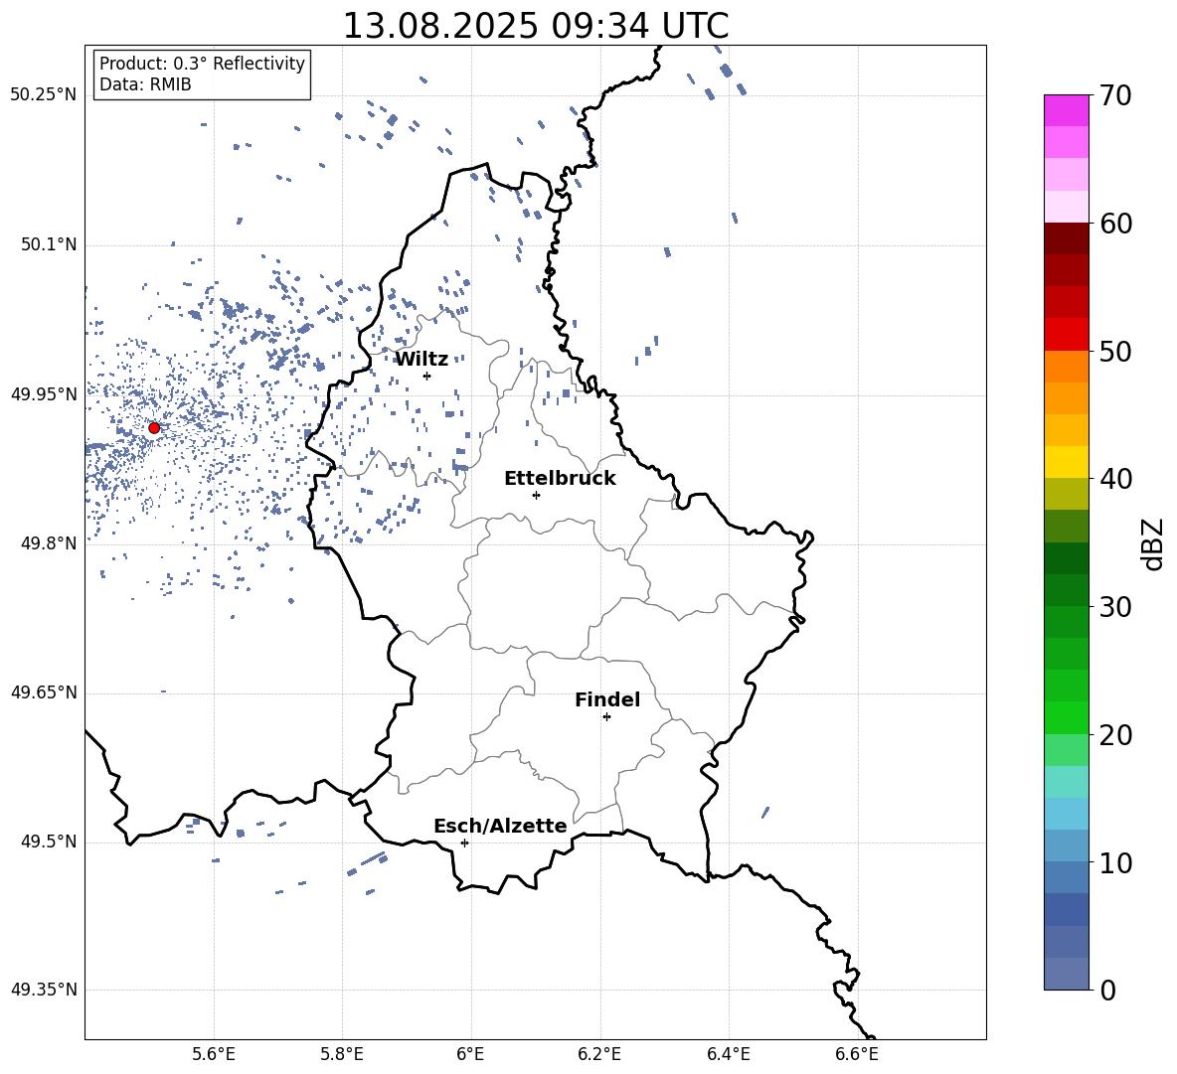The width and height of the screenshot is (1177, 1074).
Task: Click the colorbar tick label 60
Action: 1116,224
